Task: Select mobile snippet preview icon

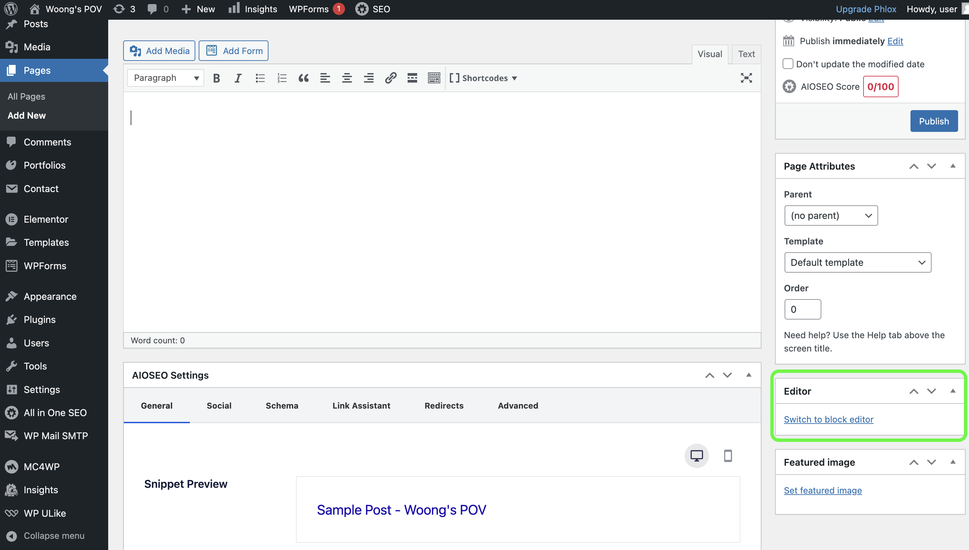Action: pyautogui.click(x=728, y=456)
